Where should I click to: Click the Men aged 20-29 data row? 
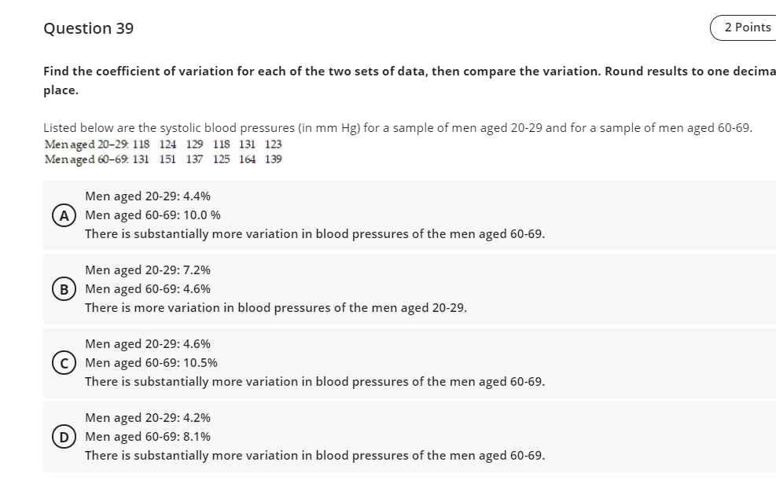(x=162, y=145)
